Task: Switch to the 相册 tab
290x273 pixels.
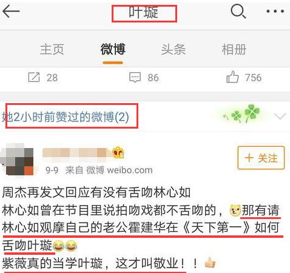Action: pos(234,49)
